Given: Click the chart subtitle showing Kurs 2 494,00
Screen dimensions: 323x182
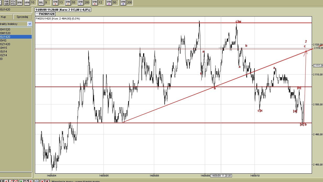Looking at the screenshot, I should [x=58, y=19].
